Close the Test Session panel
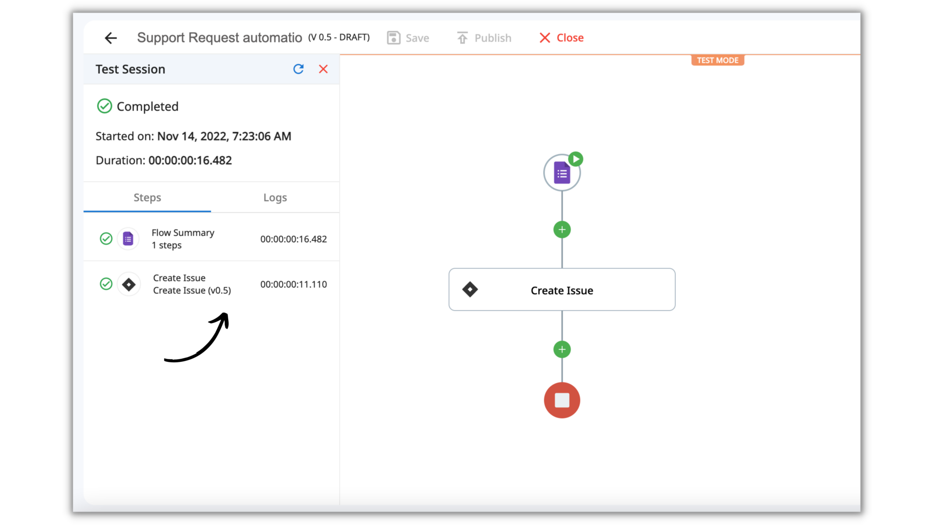Image resolution: width=934 pixels, height=525 pixels. [x=323, y=69]
